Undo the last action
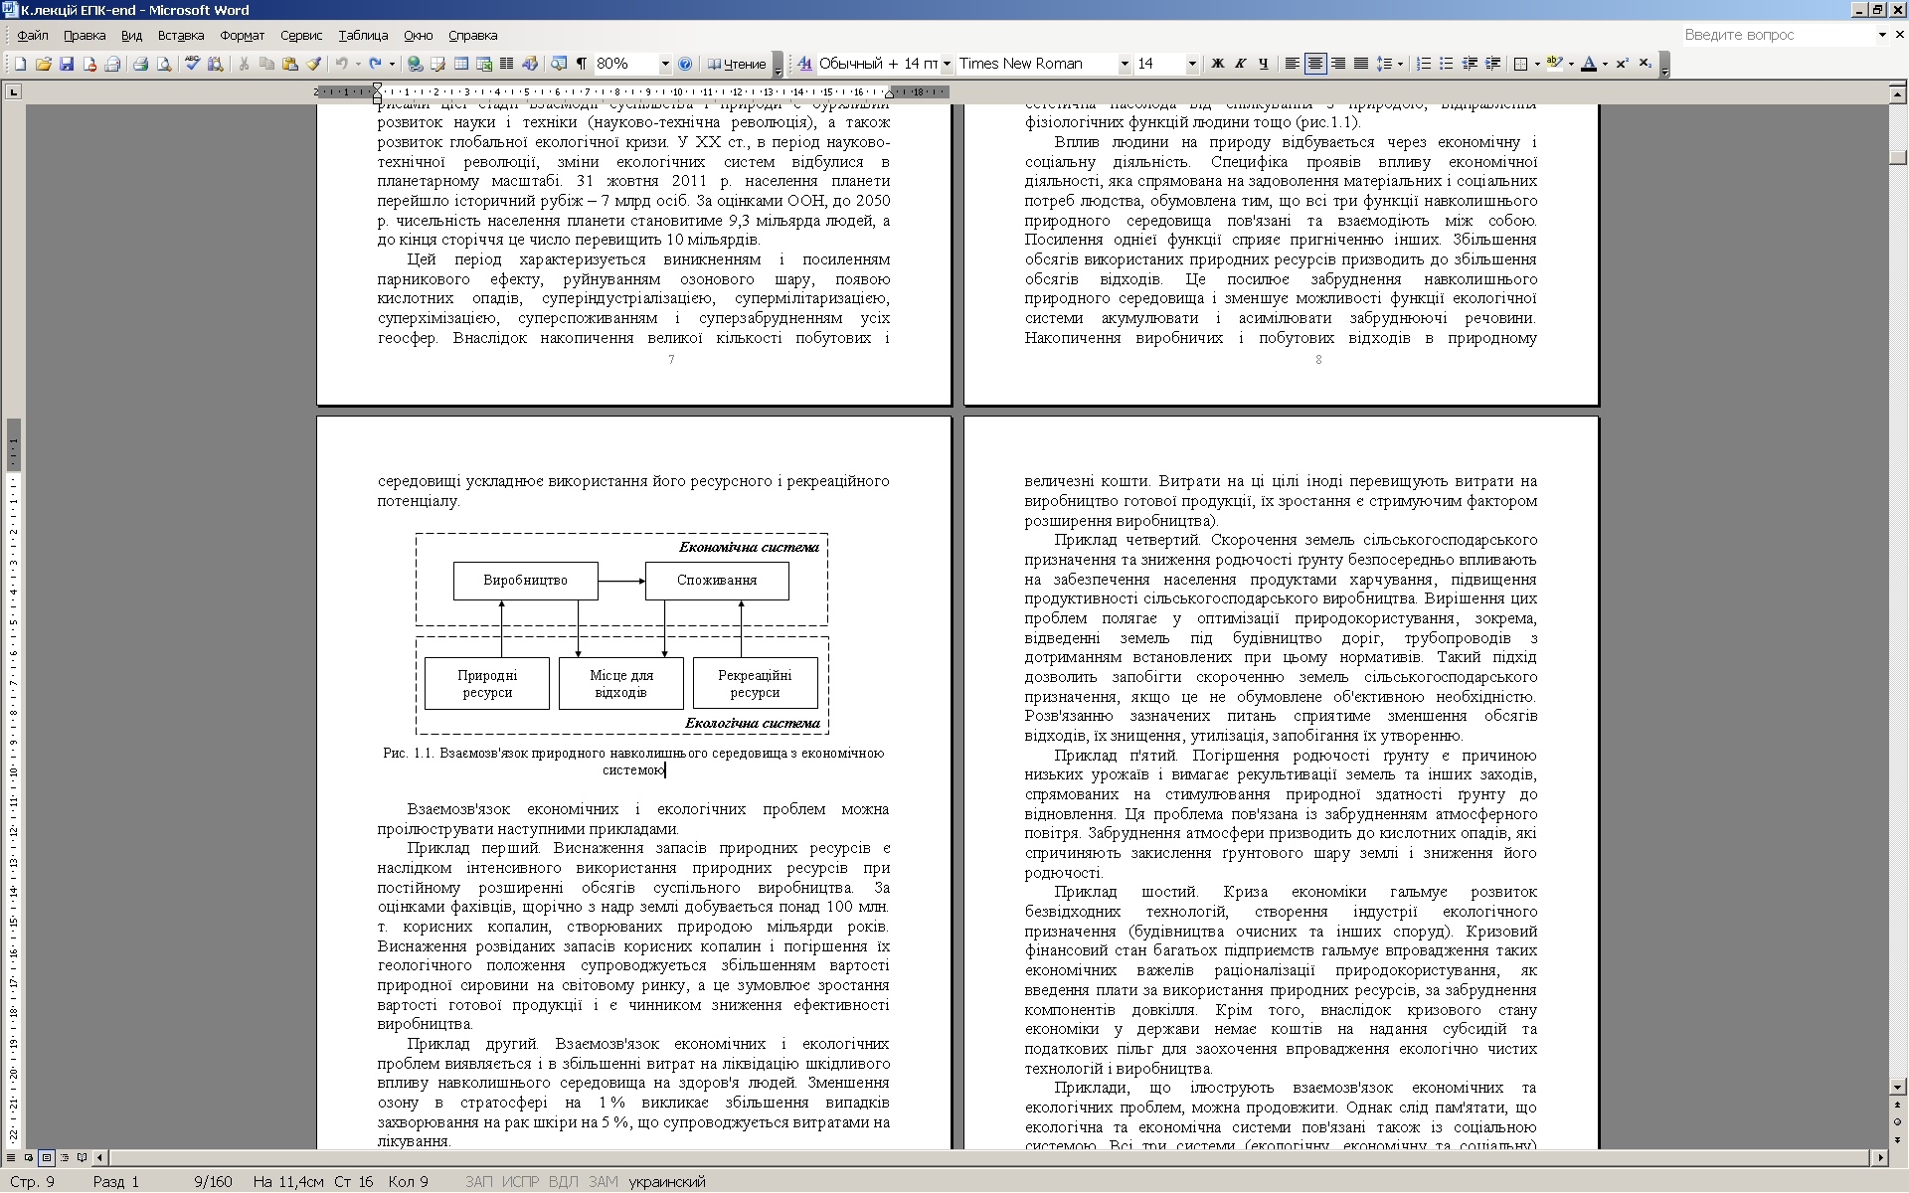Screen dimensions: 1909x1193 tap(341, 64)
